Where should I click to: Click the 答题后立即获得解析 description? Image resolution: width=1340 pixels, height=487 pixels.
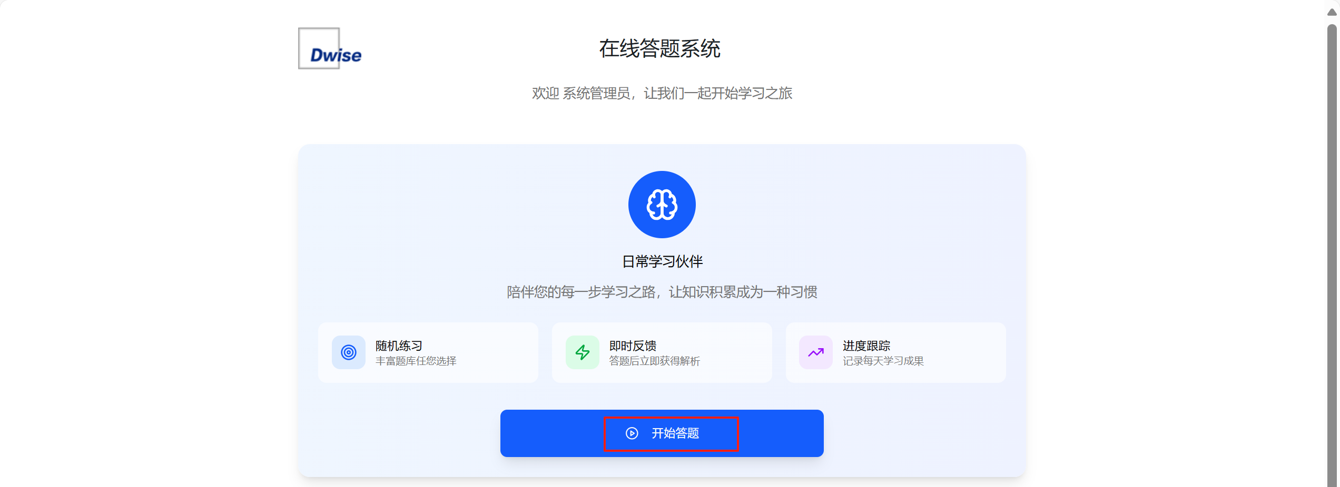[x=654, y=361]
